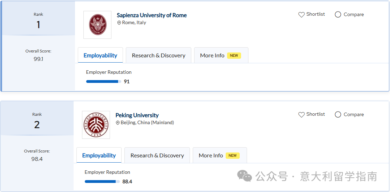Click Peking Employer Reputation score bar
The height and width of the screenshot is (192, 390).
[102, 182]
